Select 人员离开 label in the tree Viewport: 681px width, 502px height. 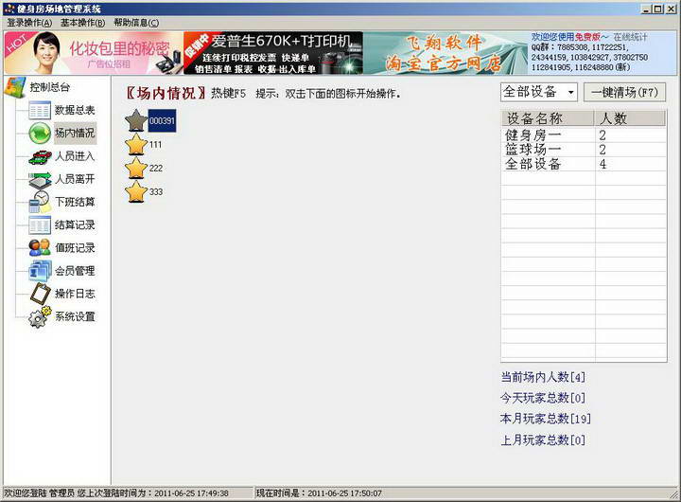(x=75, y=179)
